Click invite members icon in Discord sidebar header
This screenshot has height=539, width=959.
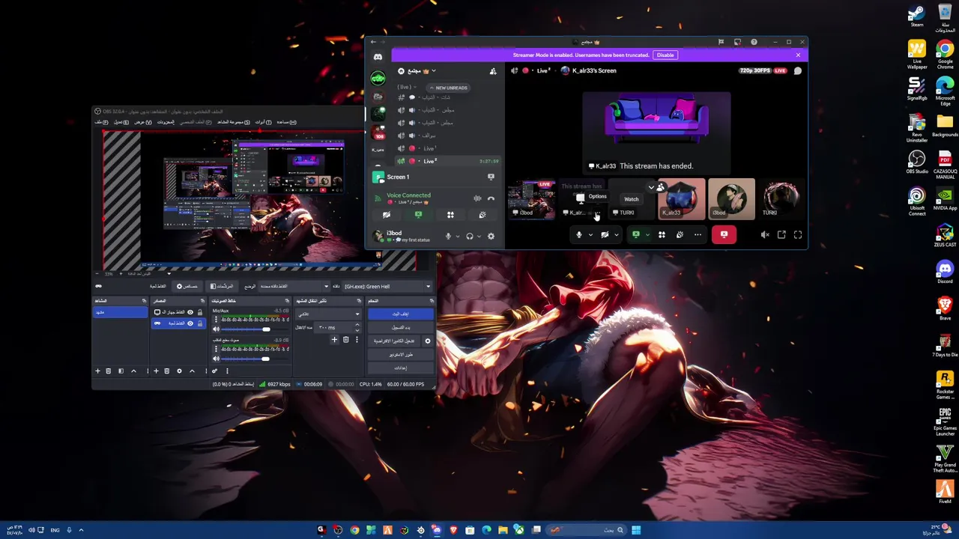492,71
